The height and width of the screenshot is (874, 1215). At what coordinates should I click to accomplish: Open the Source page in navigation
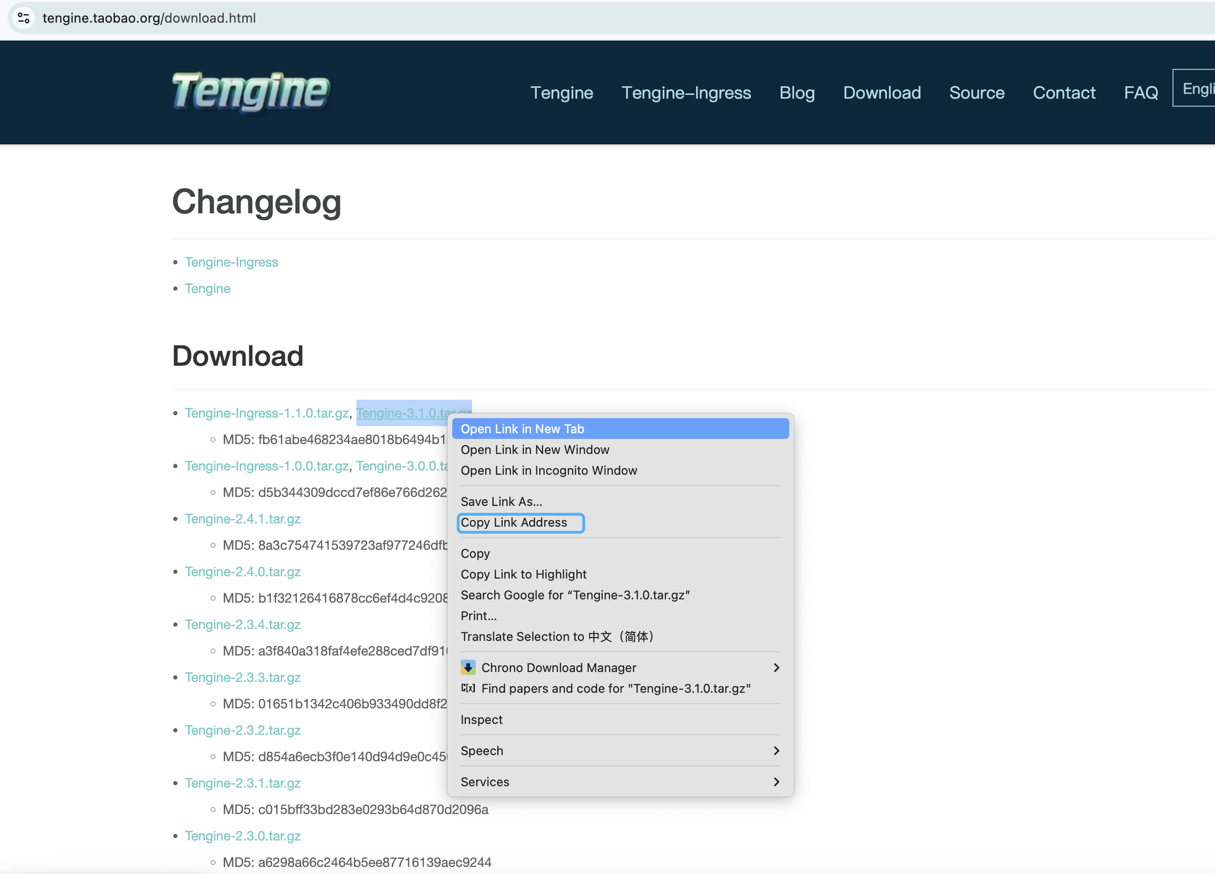(x=976, y=92)
